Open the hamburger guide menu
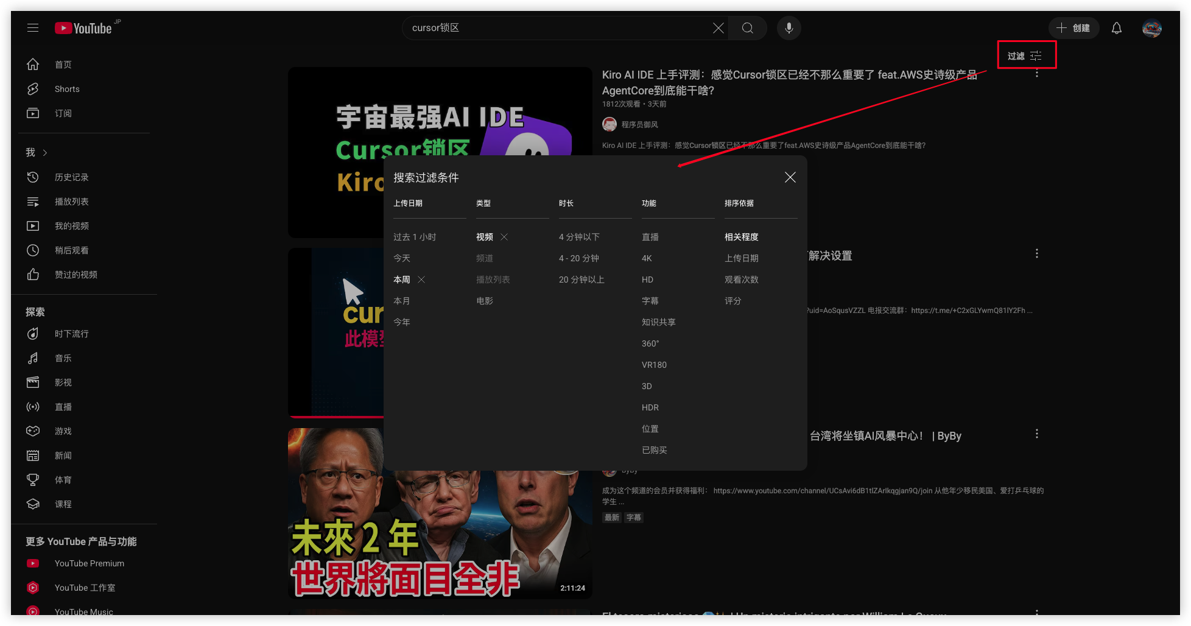Image resolution: width=1191 pixels, height=626 pixels. pyautogui.click(x=33, y=28)
